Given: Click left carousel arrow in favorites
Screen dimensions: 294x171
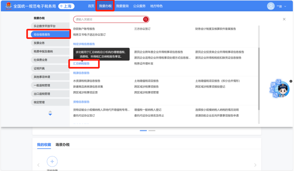Looking at the screenshot, I should tap(38, 165).
